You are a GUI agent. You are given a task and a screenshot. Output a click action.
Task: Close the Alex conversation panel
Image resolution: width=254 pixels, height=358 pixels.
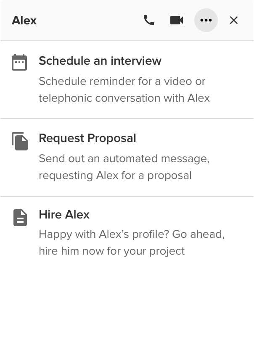tap(234, 20)
